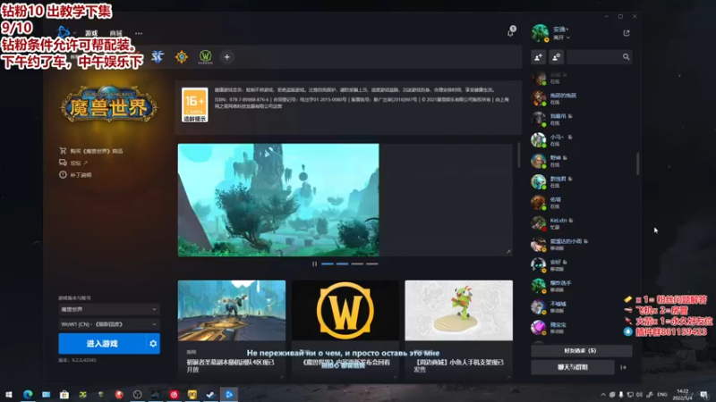Open Microsoft Store from the taskbar
The image size is (716, 402).
(x=64, y=394)
